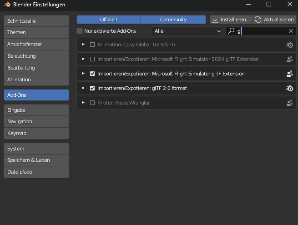Screen dimensions: 298x225
Task: Open the System settings section
Action: coord(36,149)
